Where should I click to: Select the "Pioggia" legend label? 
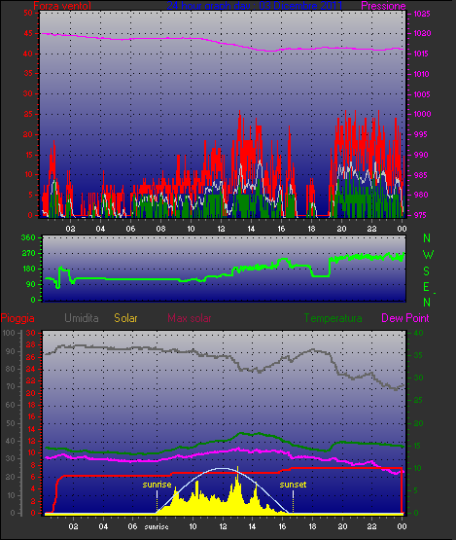pyautogui.click(x=18, y=318)
